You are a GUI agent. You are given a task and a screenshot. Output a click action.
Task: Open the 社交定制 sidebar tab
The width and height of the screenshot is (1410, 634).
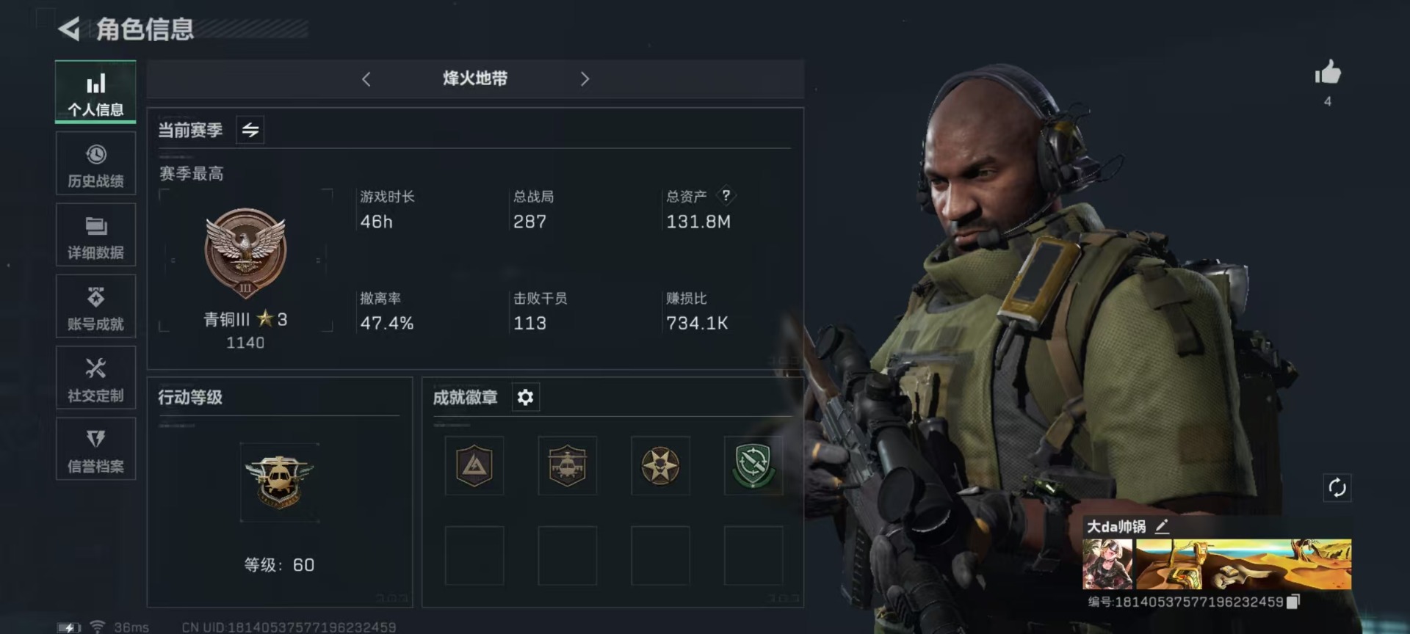coord(95,377)
